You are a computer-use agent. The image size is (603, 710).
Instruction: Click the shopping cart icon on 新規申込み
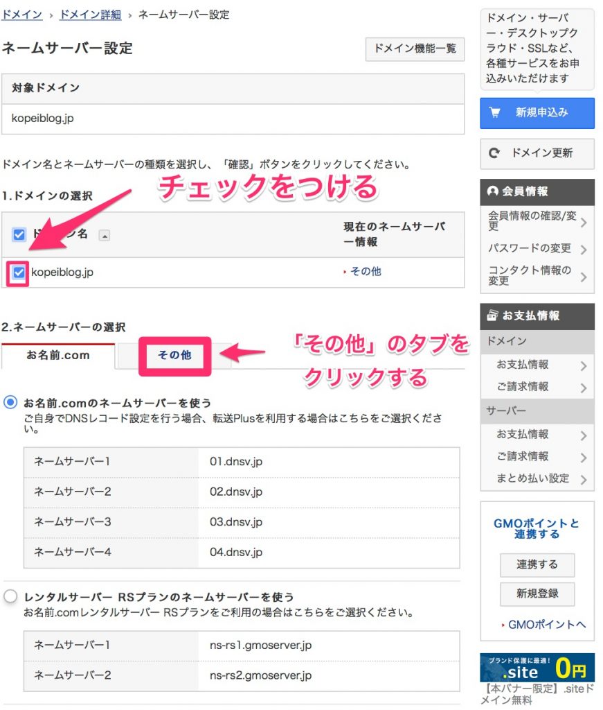[495, 113]
